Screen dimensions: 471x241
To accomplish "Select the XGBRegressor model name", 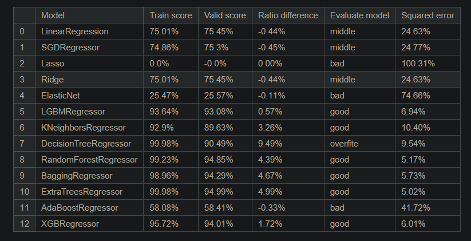I will point(70,224).
